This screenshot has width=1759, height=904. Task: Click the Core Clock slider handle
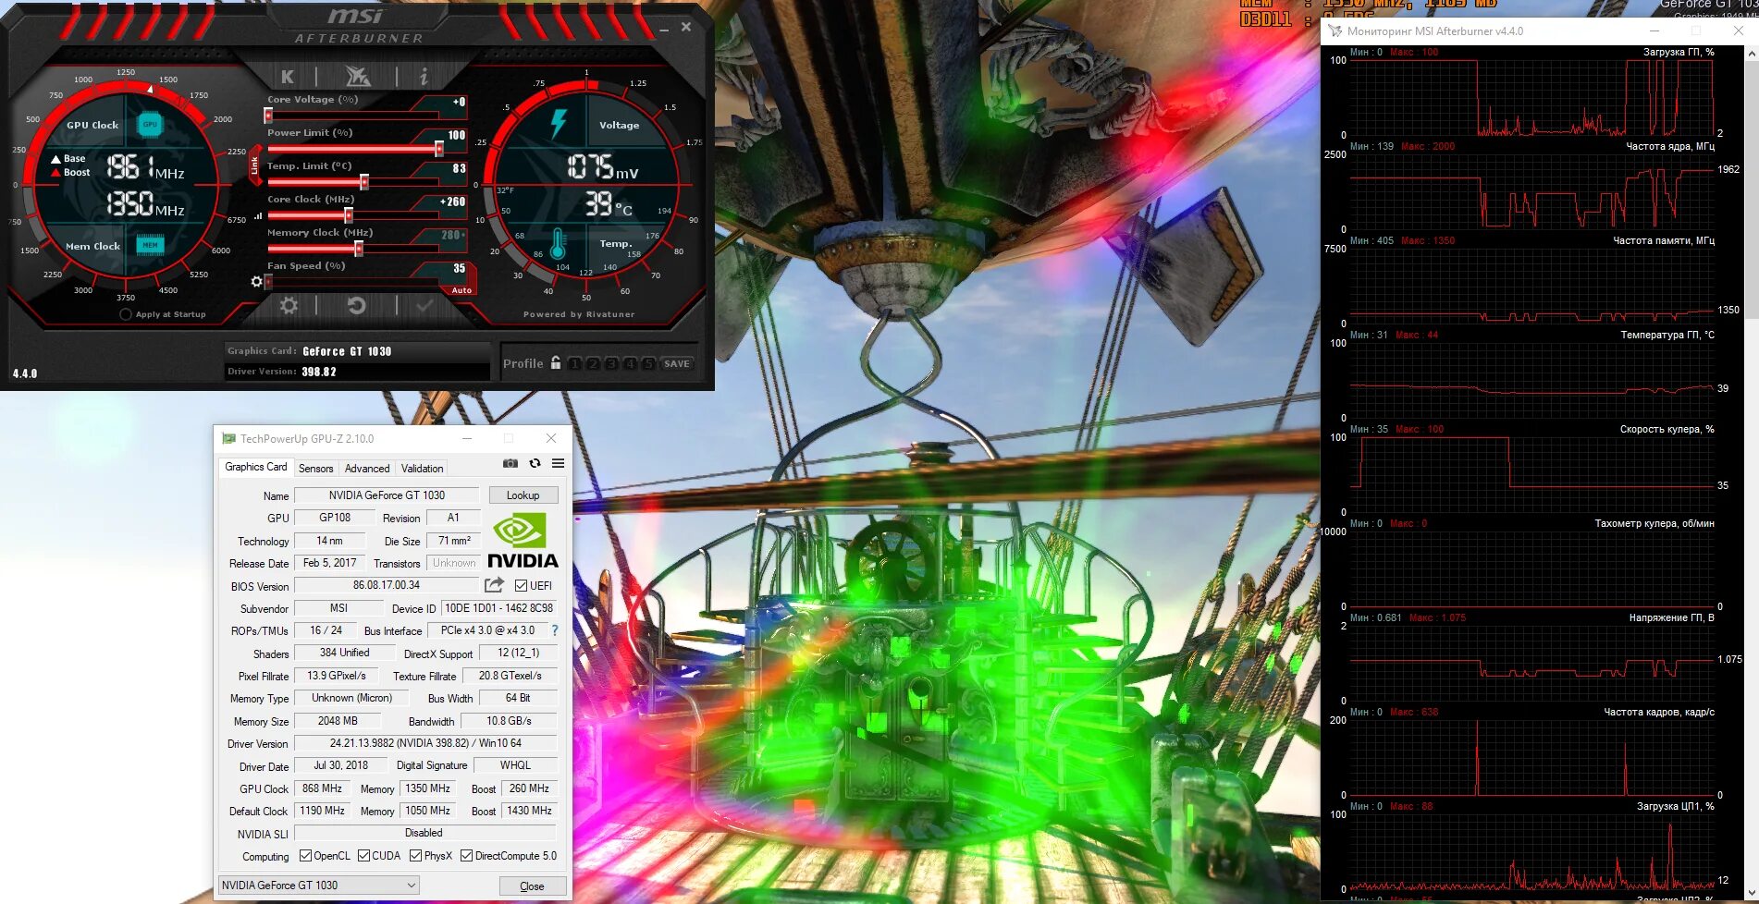pyautogui.click(x=349, y=215)
